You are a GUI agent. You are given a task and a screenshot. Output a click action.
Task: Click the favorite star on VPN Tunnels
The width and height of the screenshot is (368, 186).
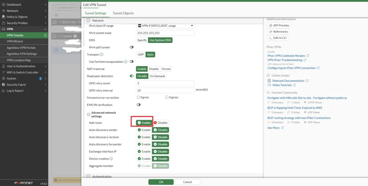click(45, 36)
